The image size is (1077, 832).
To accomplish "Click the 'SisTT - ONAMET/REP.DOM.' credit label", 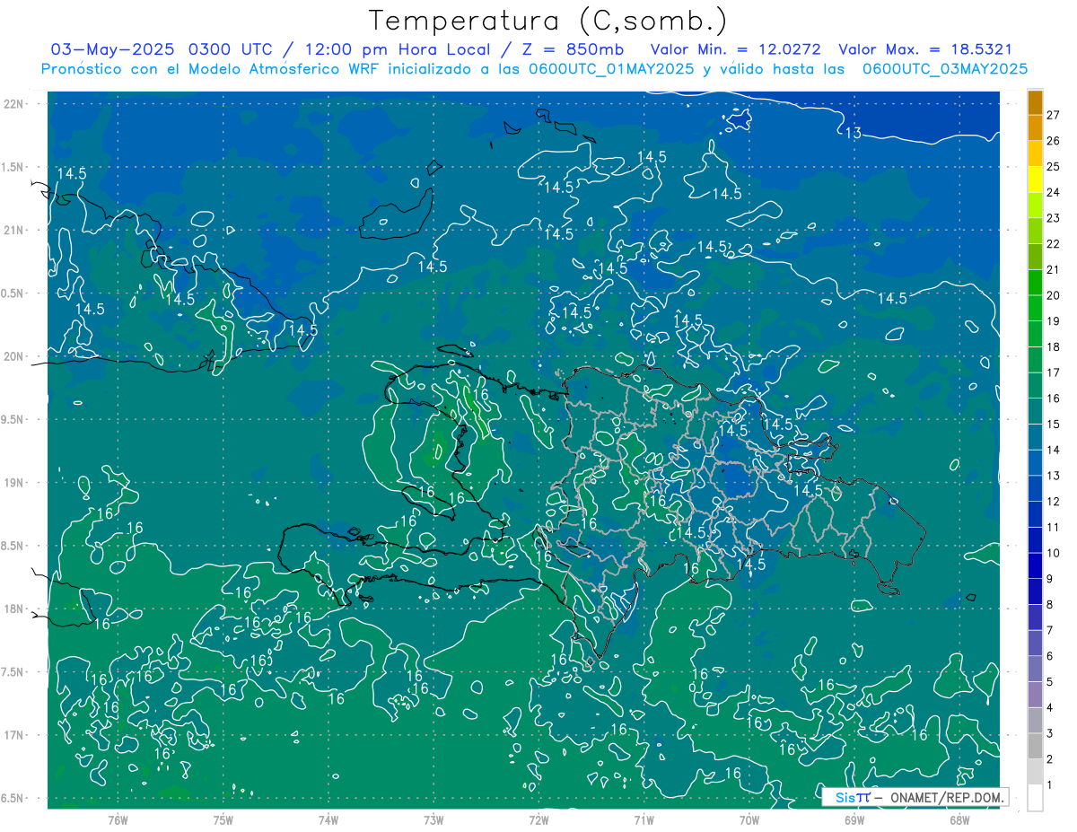I will point(915,797).
